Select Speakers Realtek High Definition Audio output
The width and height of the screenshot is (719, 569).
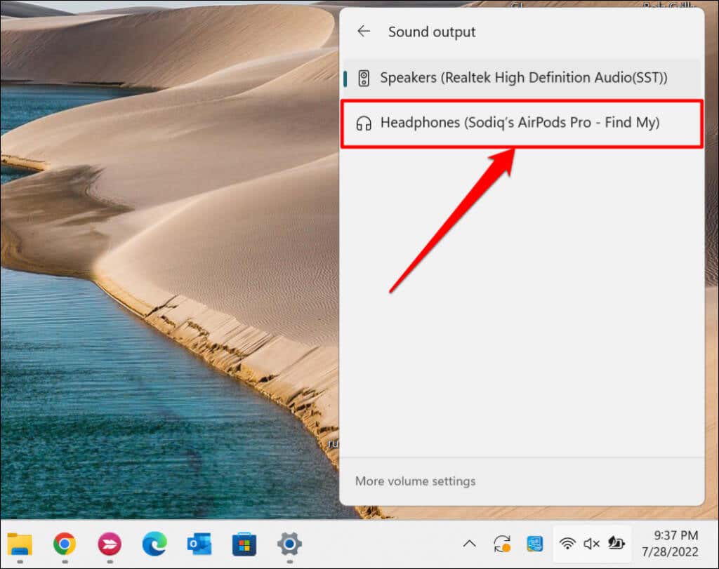522,78
